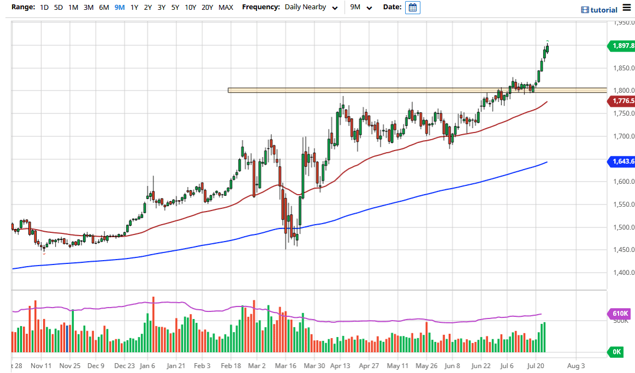Click the red 1,776.5 moving average label
The image size is (635, 373).
coord(621,101)
